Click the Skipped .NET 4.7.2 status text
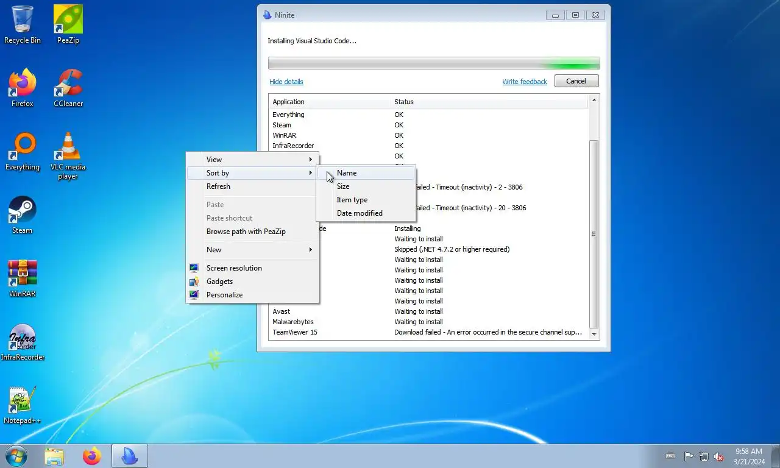 [x=452, y=249]
